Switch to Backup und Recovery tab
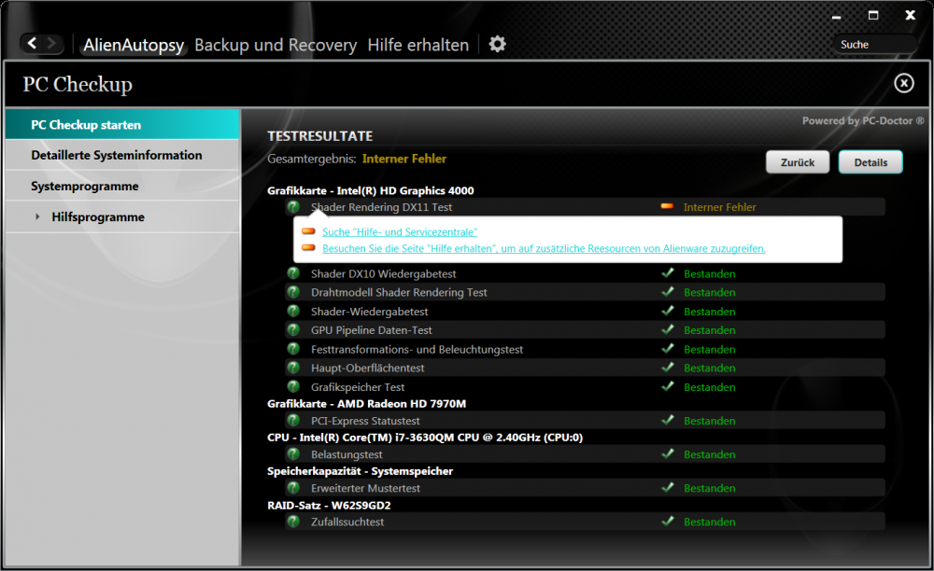The image size is (934, 571). (x=276, y=45)
